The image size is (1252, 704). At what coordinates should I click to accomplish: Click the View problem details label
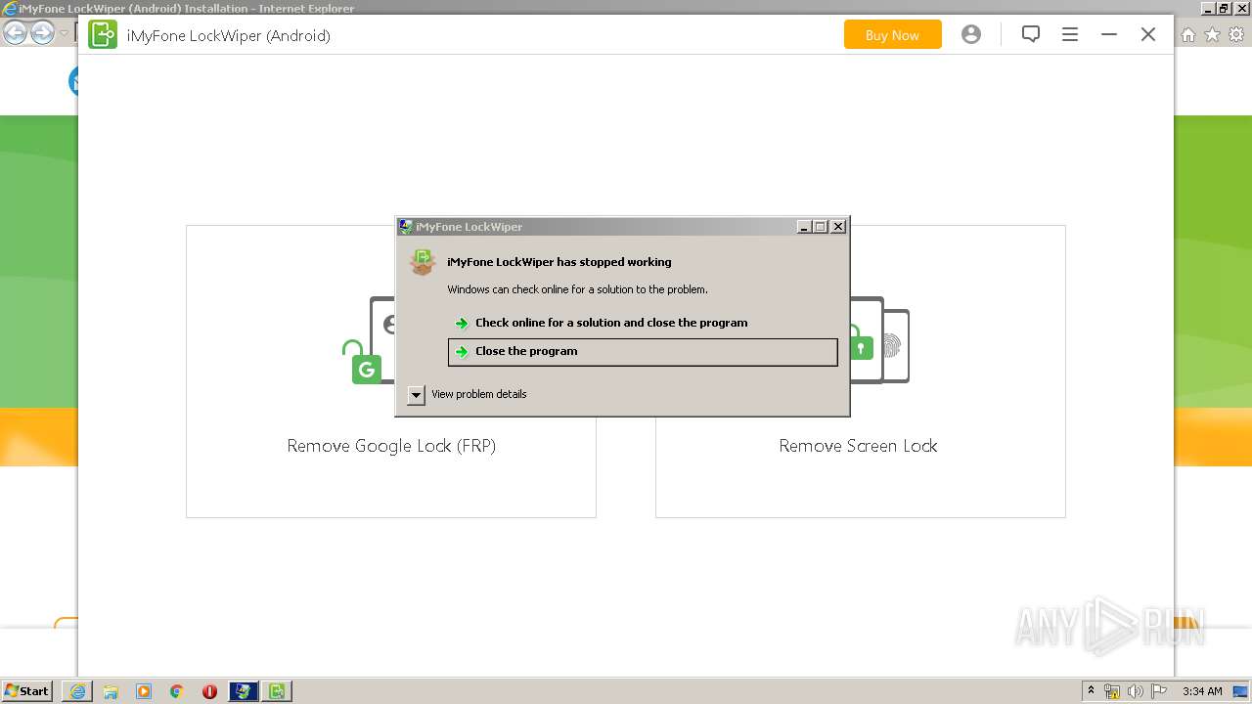coord(479,394)
